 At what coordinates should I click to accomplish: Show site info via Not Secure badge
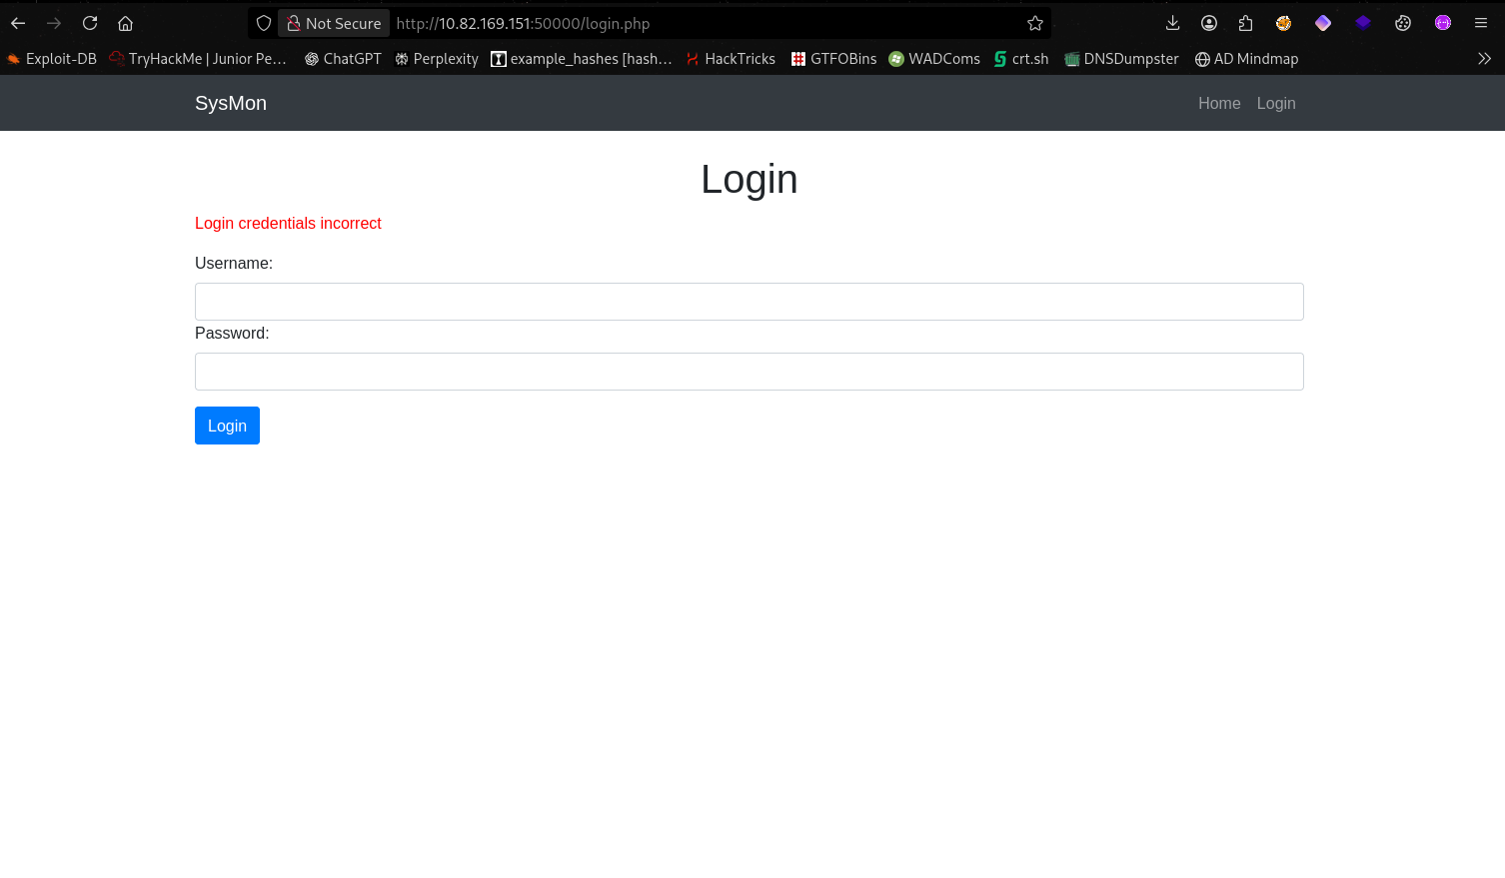coord(334,23)
